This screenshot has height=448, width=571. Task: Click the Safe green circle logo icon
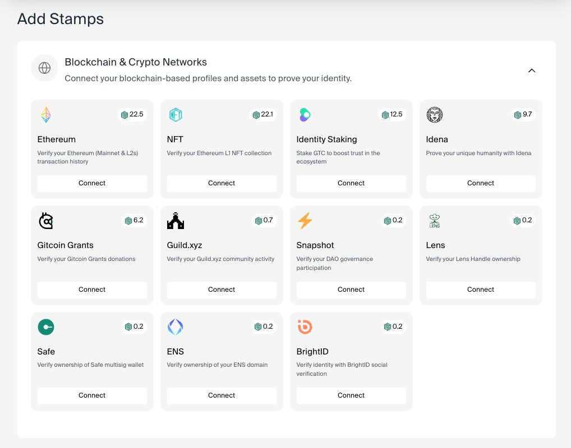[46, 327]
